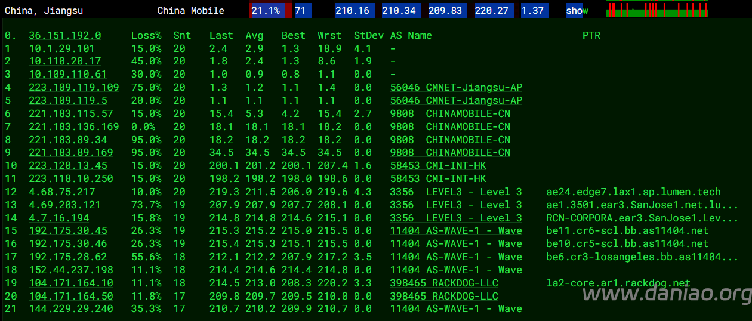Click the 4.7.16.194 address
Screen dimensions: 752x321
(x=59, y=218)
